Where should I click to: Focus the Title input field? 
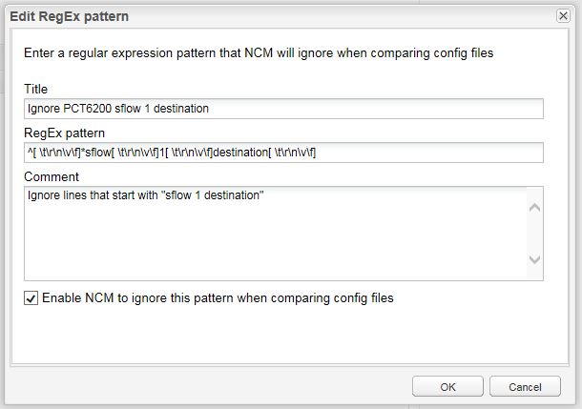point(284,109)
